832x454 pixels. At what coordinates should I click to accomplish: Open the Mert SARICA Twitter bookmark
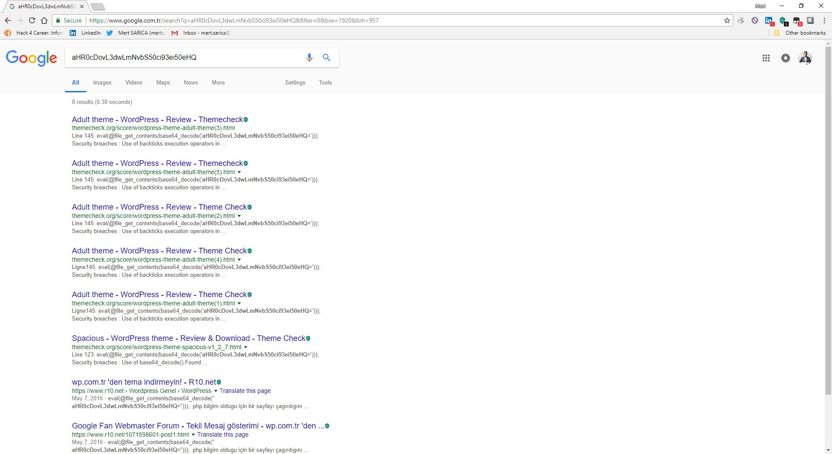pos(136,33)
